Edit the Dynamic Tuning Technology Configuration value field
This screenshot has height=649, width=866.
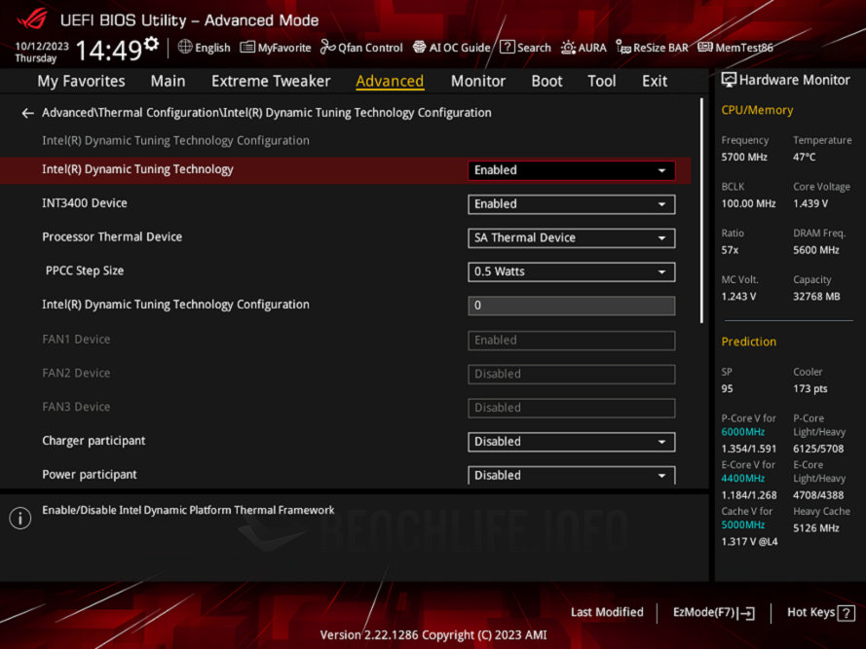(570, 306)
